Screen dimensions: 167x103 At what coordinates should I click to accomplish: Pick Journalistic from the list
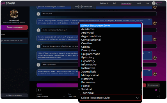pyautogui.click(x=111, y=72)
